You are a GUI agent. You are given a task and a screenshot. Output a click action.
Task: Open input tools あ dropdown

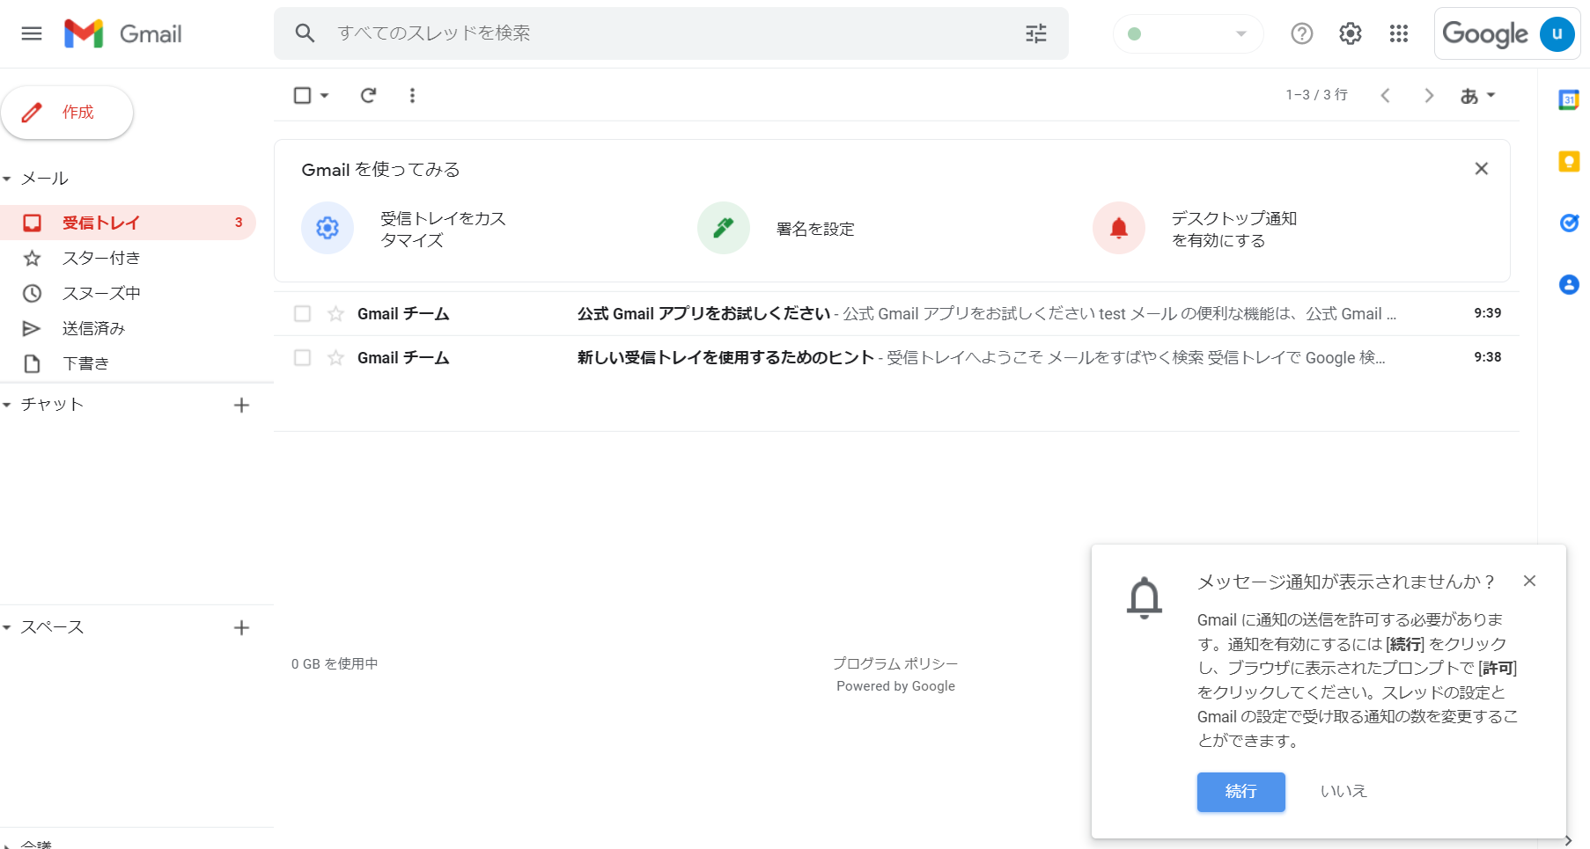coord(1477,95)
